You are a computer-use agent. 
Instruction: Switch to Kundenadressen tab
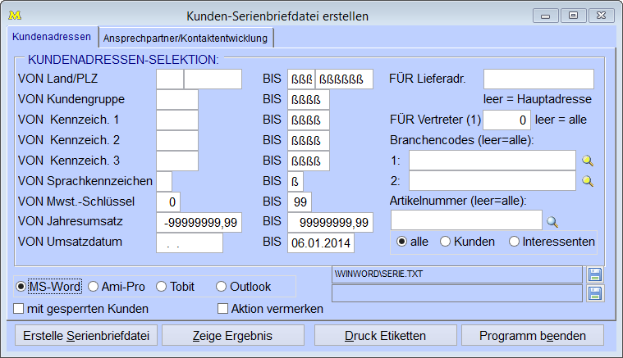tap(52, 37)
